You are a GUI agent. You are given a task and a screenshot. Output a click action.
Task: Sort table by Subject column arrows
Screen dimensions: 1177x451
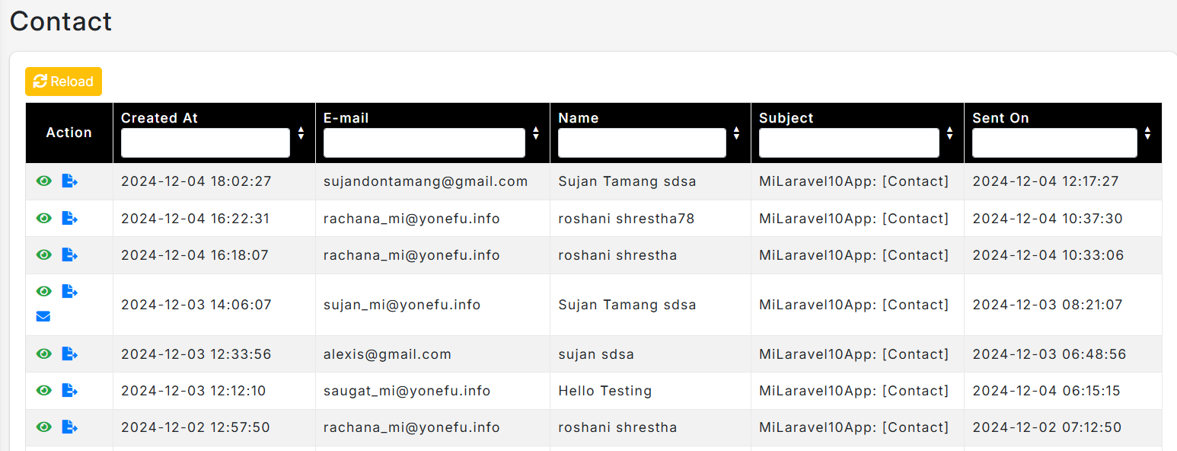(x=949, y=133)
